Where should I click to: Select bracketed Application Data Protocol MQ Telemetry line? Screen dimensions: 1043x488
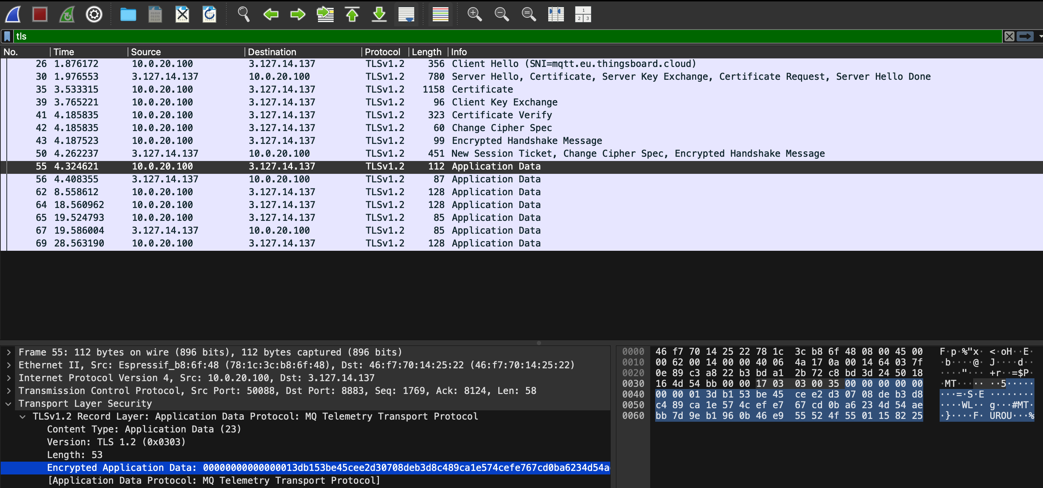coord(214,481)
